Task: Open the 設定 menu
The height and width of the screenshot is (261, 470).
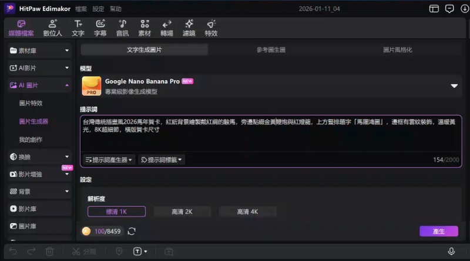Action: [98, 9]
